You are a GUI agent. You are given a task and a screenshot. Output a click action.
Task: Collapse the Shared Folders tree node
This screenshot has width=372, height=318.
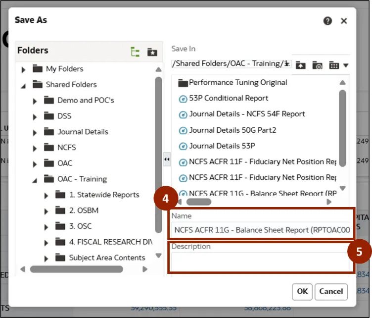(23, 85)
